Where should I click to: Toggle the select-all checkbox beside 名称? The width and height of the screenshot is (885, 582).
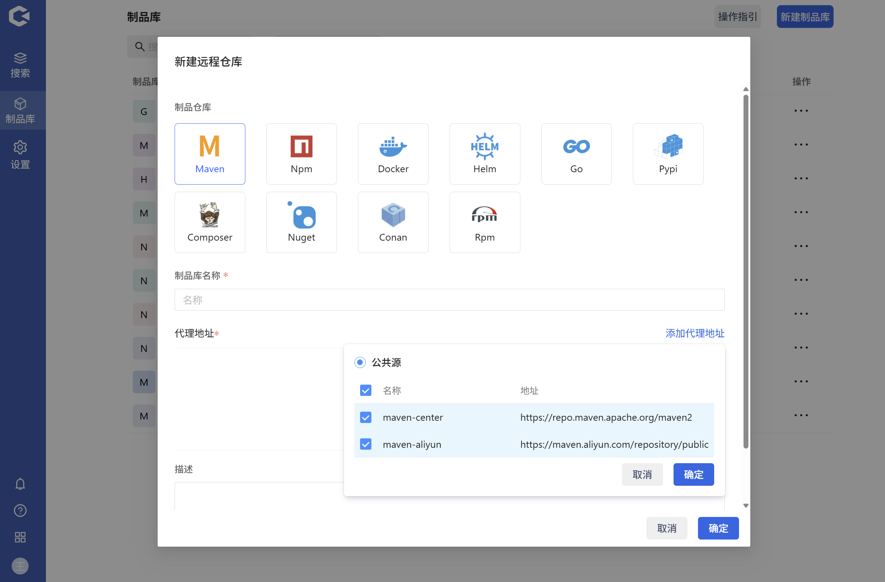pos(365,390)
